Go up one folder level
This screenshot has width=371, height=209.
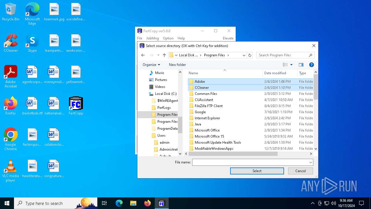click(164, 55)
